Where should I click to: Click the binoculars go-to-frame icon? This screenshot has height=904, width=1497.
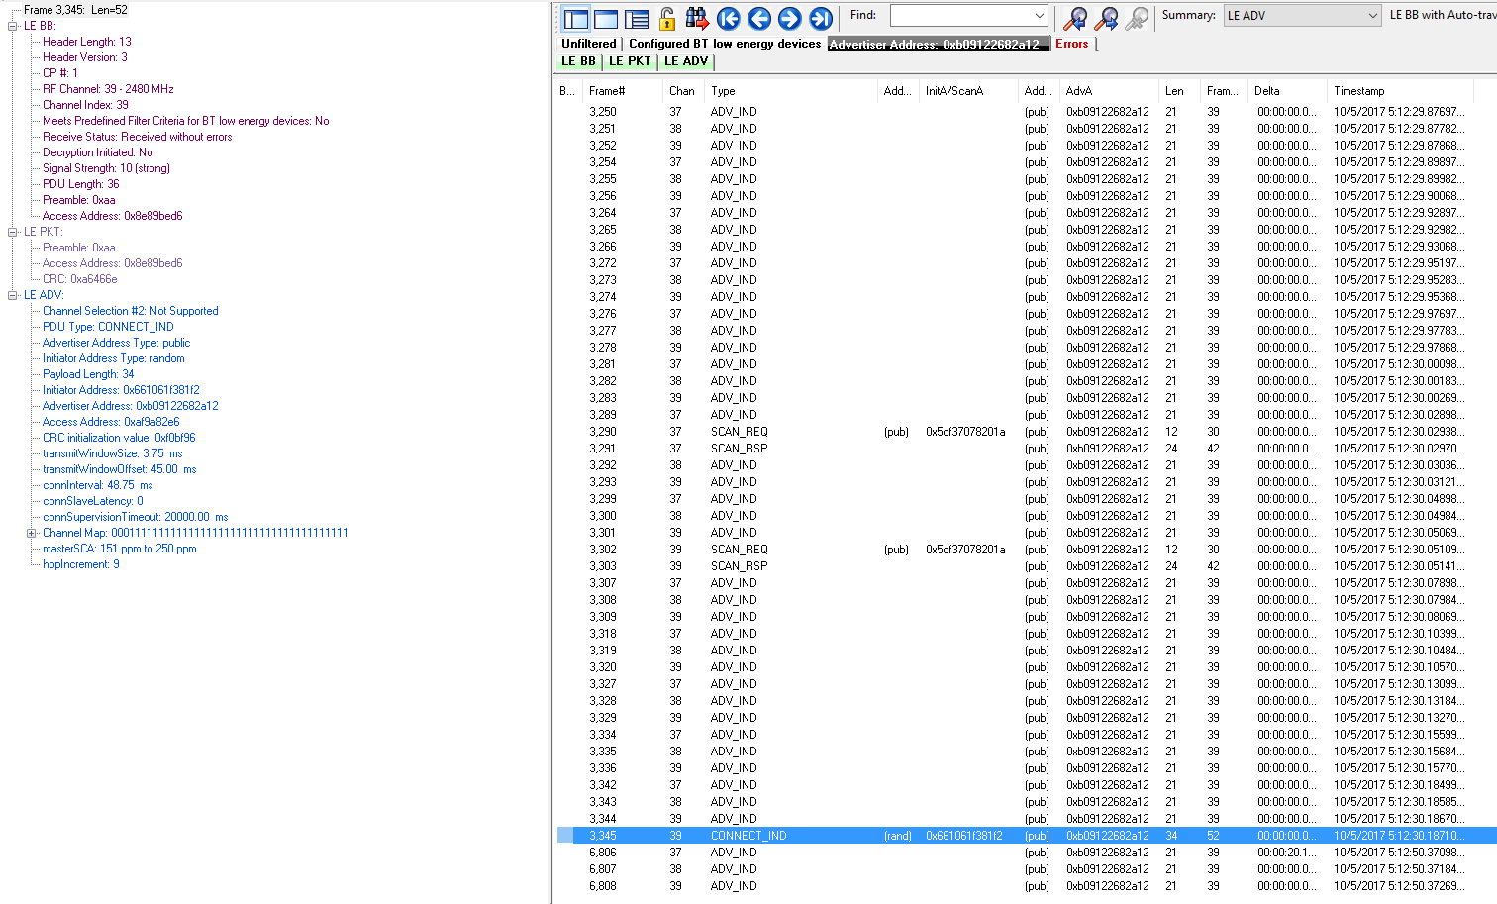[697, 18]
